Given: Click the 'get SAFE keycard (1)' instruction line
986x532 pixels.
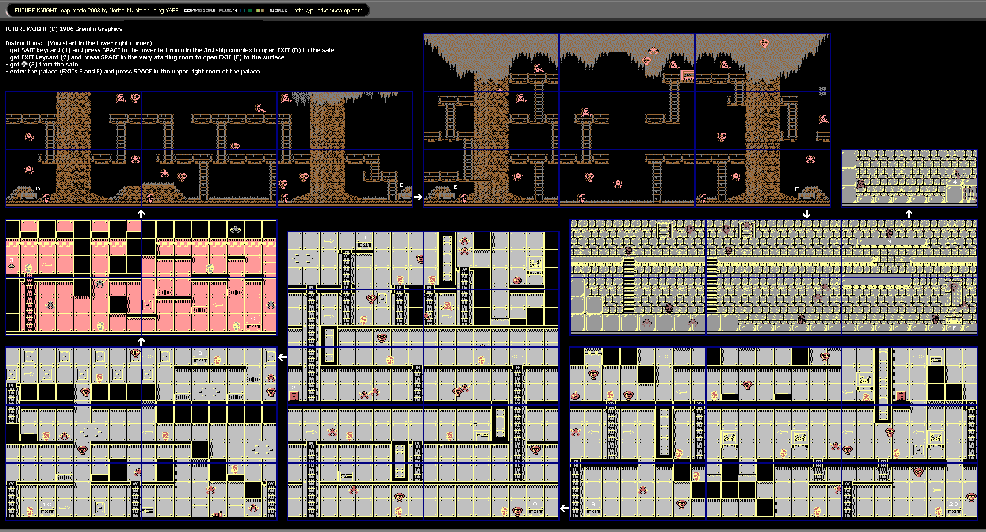Looking at the screenshot, I should pos(170,50).
